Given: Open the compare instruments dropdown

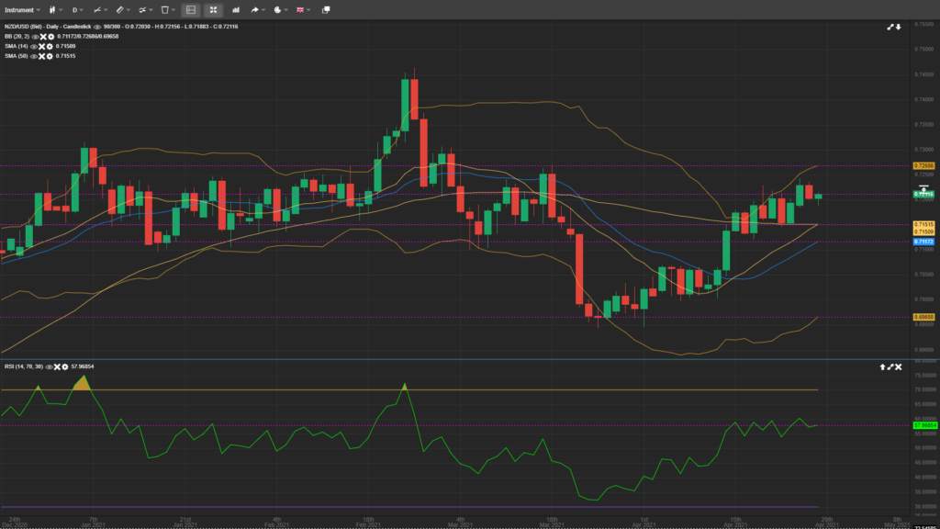Looking at the screenshot, I should pos(144,9).
